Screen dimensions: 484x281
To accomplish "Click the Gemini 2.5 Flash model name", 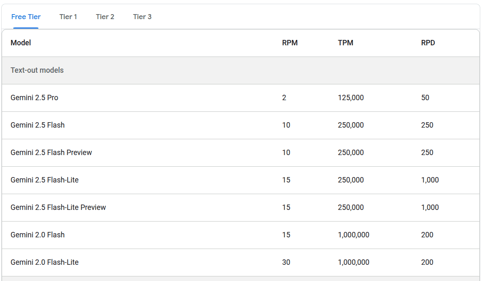I will (x=38, y=125).
